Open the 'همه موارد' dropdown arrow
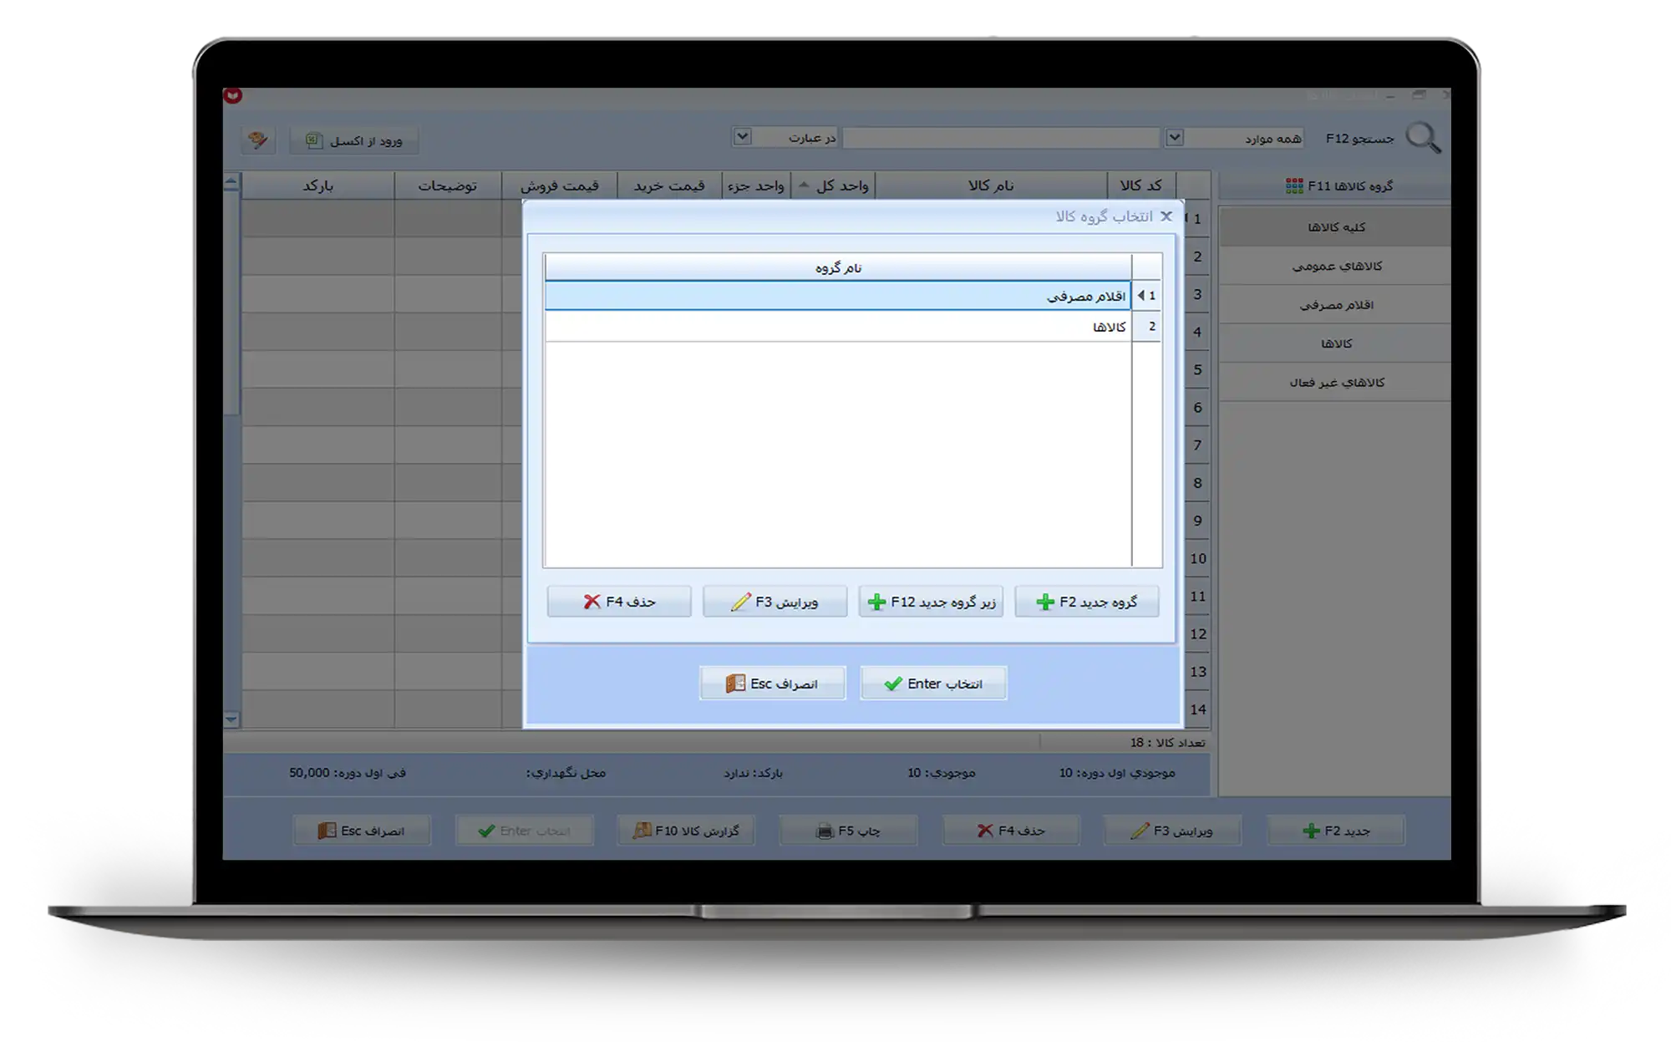 (1174, 137)
